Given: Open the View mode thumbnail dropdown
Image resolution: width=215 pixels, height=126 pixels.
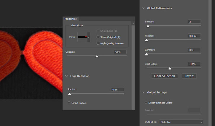Looking at the screenshot, I should 89,37.
